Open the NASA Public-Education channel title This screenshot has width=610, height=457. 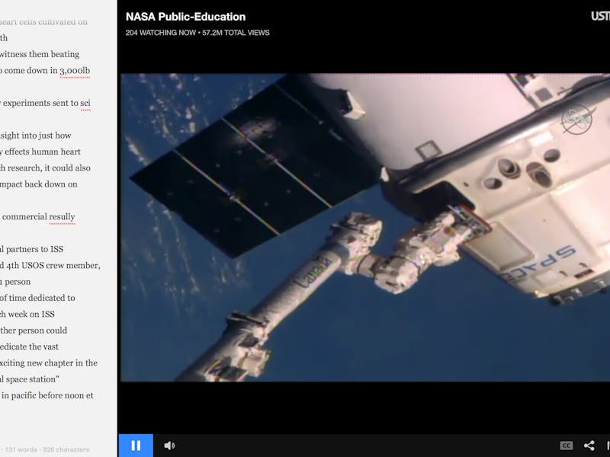[185, 17]
